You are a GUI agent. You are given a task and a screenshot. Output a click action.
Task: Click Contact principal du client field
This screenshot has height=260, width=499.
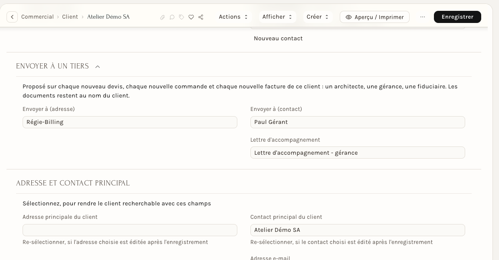point(358,230)
